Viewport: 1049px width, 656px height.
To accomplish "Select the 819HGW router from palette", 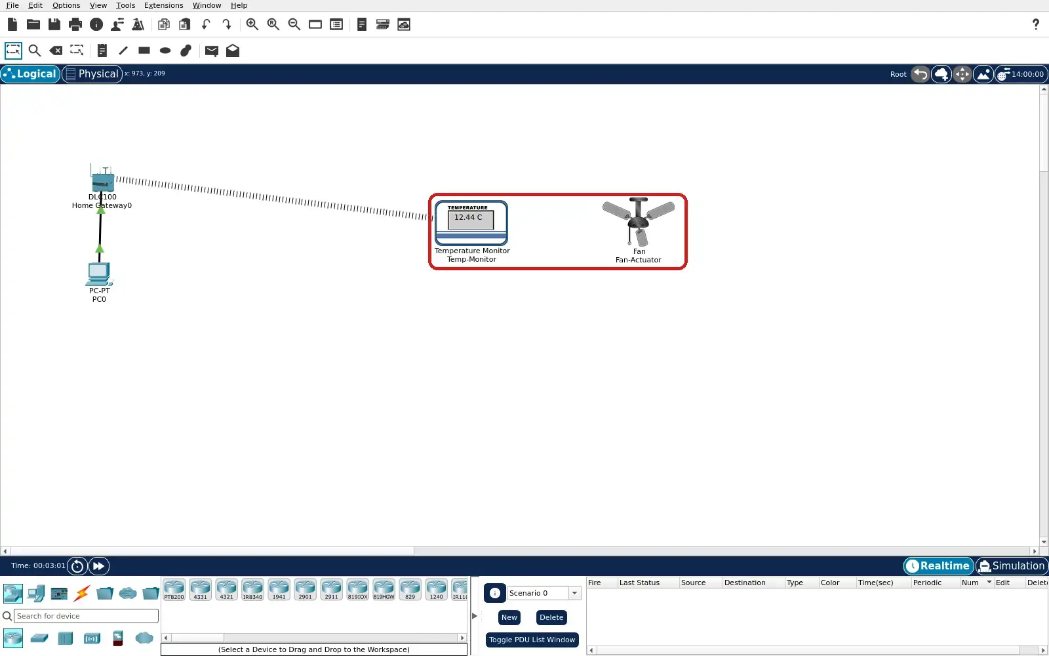I will (x=384, y=589).
